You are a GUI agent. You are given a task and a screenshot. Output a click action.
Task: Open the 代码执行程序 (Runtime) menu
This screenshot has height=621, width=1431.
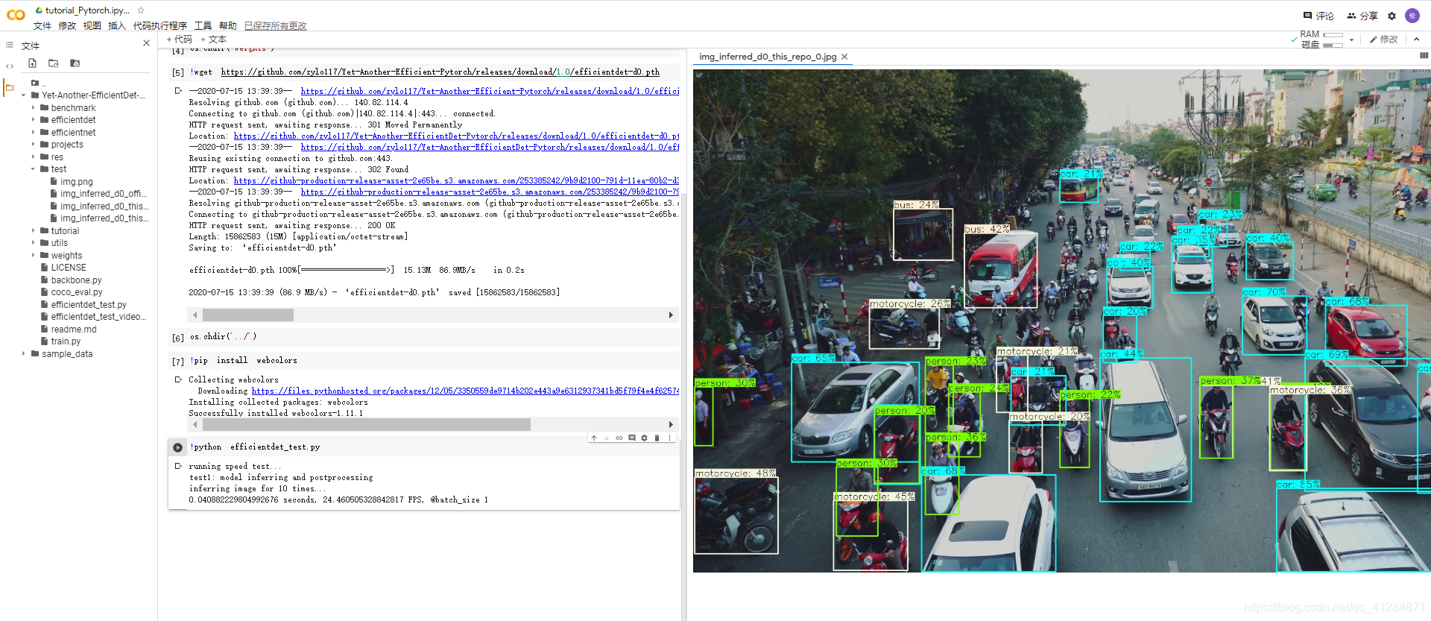pyautogui.click(x=160, y=26)
